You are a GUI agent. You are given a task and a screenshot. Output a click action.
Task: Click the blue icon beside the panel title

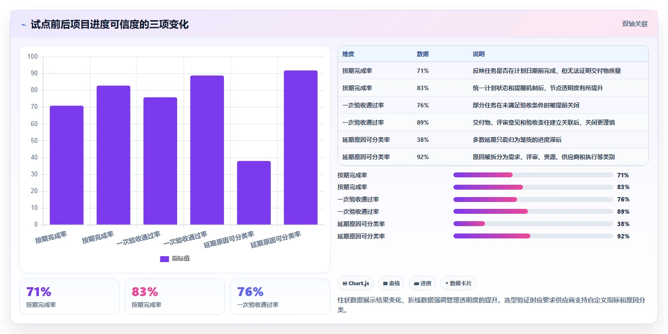(x=23, y=25)
